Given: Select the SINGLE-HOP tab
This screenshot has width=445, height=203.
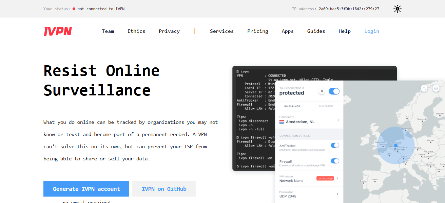Looking at the screenshot, I should pyautogui.click(x=292, y=106).
